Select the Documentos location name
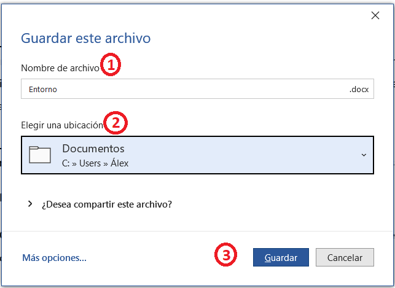Viewport: 395px width, 288px height. pos(93,149)
